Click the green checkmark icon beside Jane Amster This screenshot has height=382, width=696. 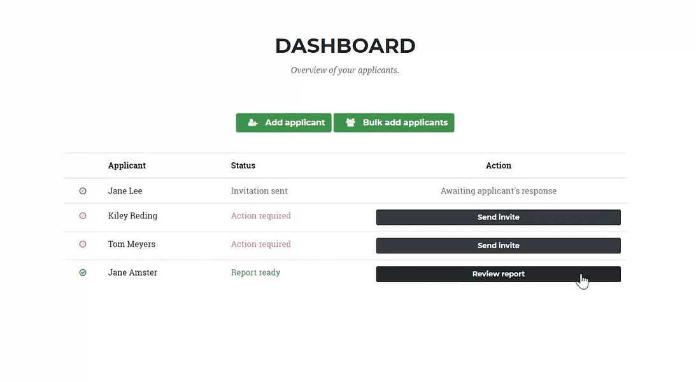click(83, 272)
